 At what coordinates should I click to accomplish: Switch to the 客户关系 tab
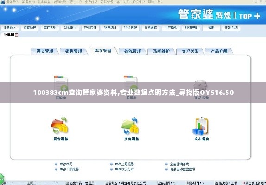pyautogui.click(x=190, y=51)
